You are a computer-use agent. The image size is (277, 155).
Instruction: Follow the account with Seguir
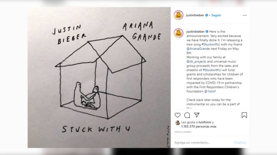click(216, 15)
